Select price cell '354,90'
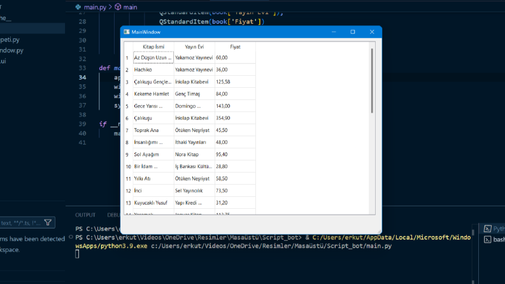The image size is (505, 284). 235,118
